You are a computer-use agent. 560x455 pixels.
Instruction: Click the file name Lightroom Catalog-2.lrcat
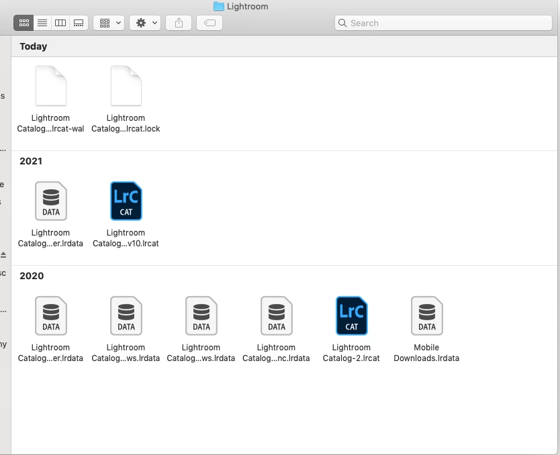click(x=351, y=352)
